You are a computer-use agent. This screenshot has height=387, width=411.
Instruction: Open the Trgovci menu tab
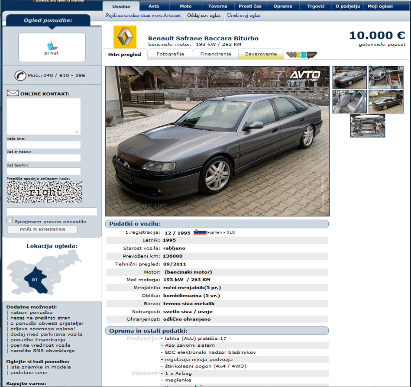tap(316, 6)
